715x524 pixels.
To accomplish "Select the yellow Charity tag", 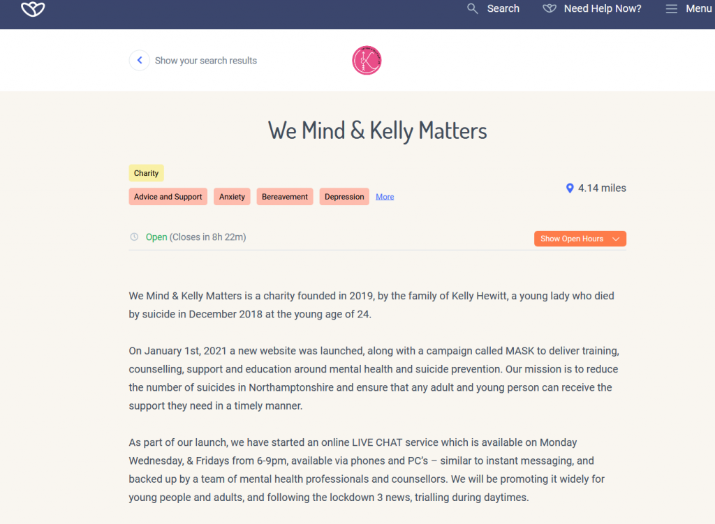I will tap(147, 173).
